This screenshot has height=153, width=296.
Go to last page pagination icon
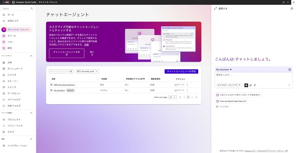[196, 97]
